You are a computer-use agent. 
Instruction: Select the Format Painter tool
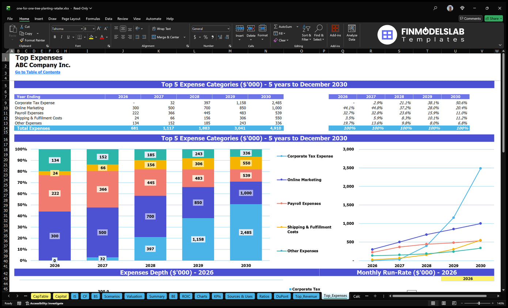pyautogui.click(x=32, y=40)
